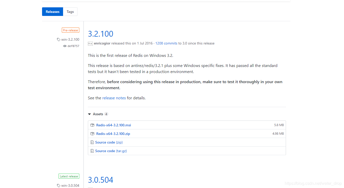The height and width of the screenshot is (188, 344).
Task: Download Source code (zip)
Action: point(109,142)
